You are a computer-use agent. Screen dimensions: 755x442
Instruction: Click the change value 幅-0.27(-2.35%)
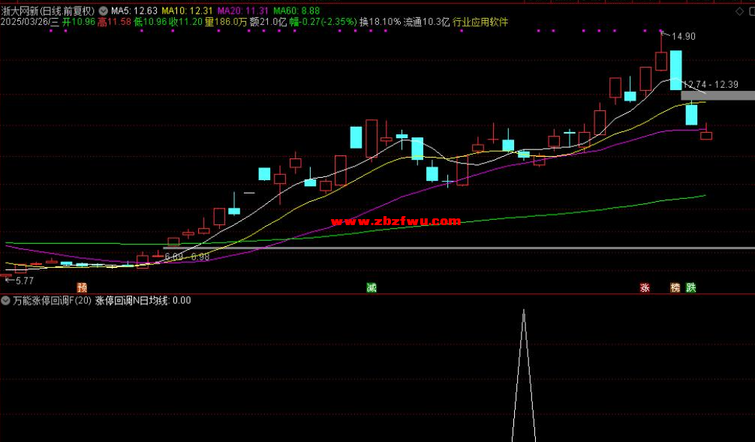point(323,22)
